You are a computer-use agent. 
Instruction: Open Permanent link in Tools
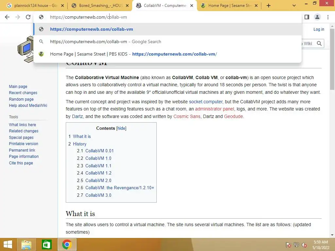pos(22,150)
